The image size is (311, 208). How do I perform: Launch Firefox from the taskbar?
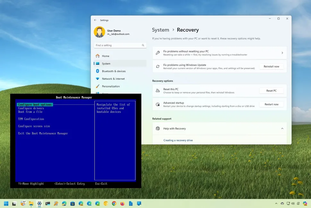point(122,203)
